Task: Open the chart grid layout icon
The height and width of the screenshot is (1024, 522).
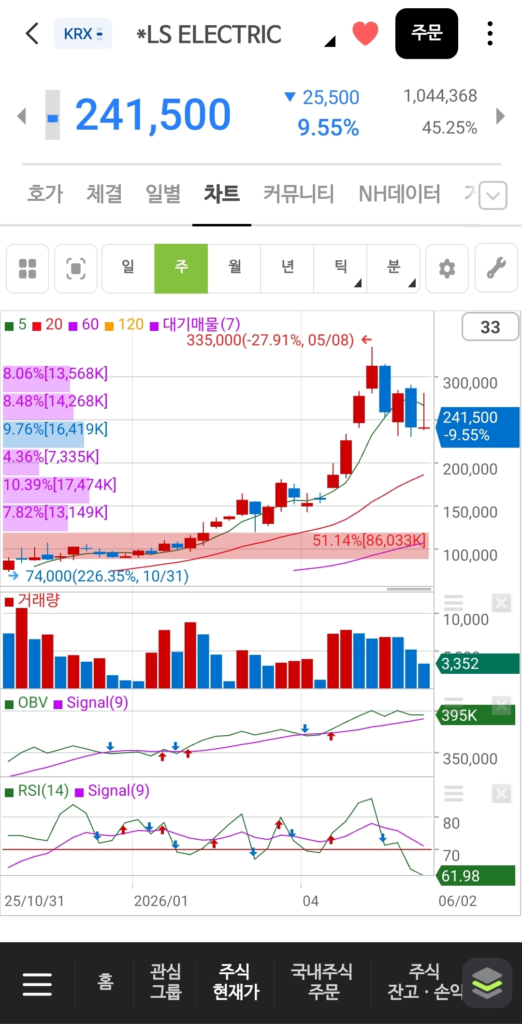Action: [x=28, y=268]
